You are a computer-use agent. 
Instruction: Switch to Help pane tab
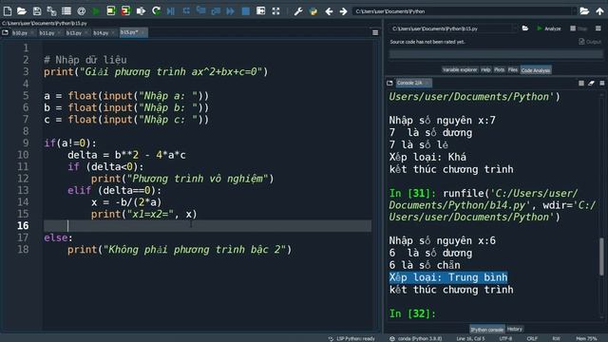485,69
